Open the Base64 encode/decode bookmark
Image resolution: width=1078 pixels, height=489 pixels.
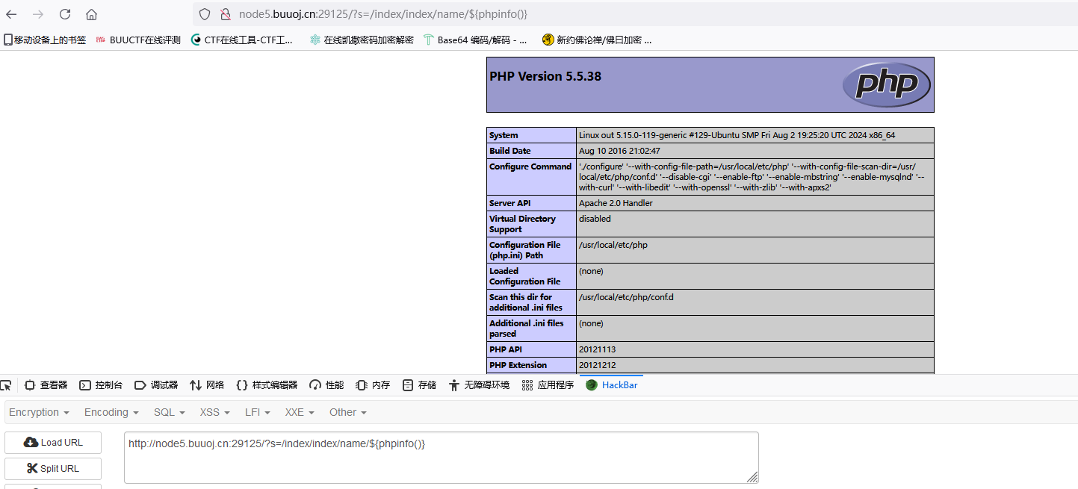475,40
